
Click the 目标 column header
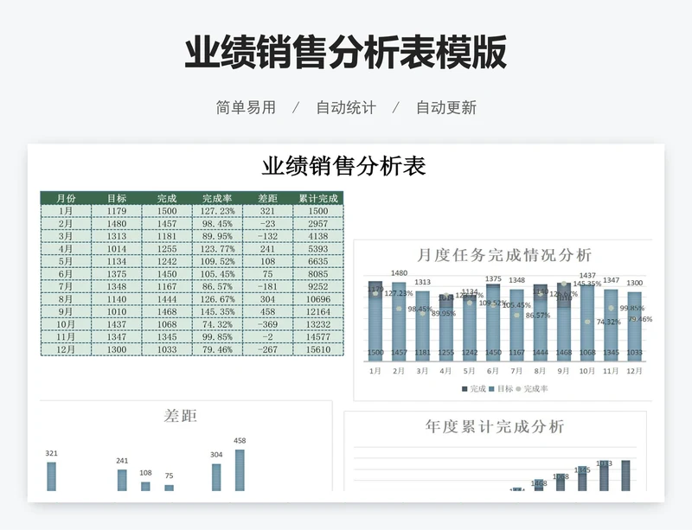[117, 198]
